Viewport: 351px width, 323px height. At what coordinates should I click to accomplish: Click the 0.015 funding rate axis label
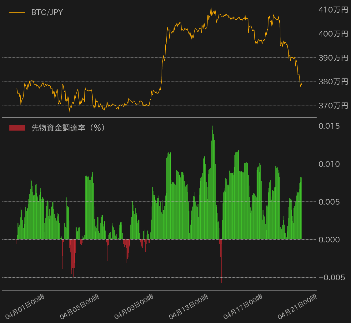click(x=329, y=126)
